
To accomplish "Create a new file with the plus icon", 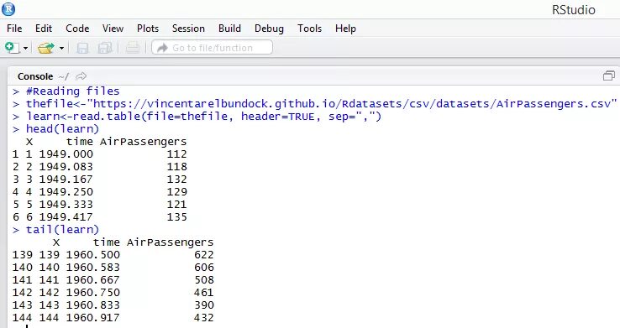I will [13, 48].
